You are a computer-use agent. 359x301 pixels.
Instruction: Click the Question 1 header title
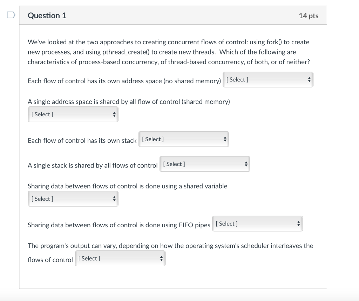point(47,15)
